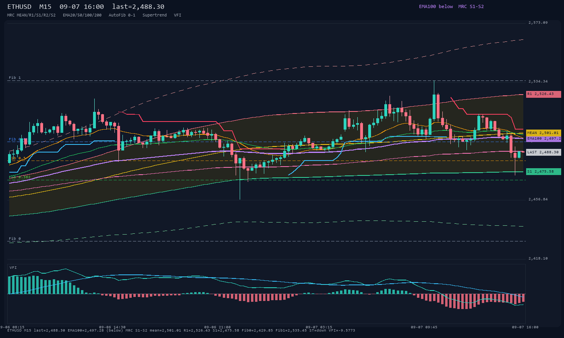
Task: Click the 09-06 14:30 time axis label
Action: (112, 327)
